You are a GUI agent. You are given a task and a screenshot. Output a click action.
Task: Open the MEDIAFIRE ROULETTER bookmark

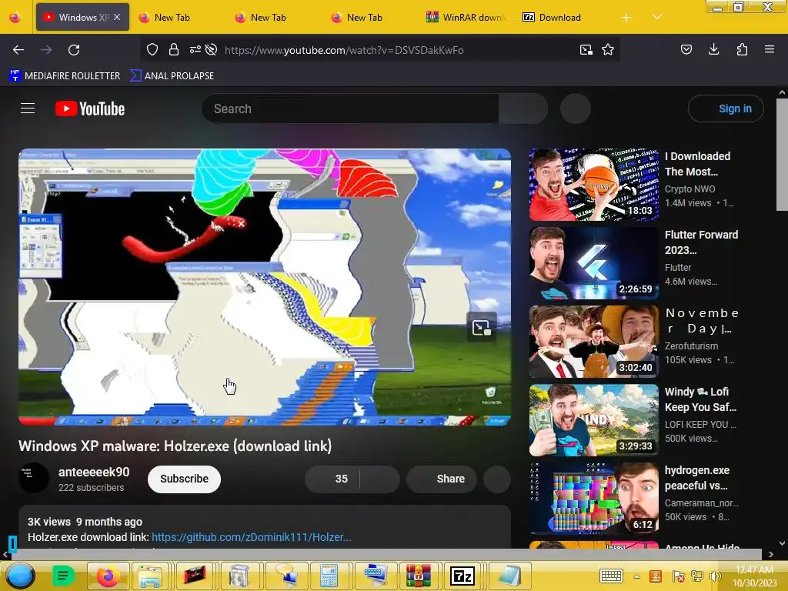coord(65,76)
